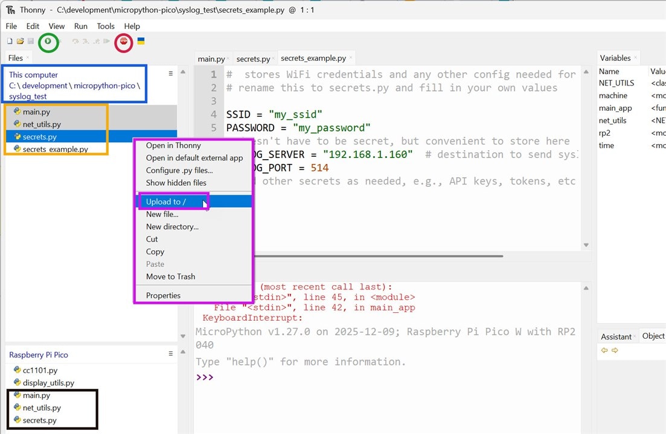This screenshot has width=666, height=434.
Task: Select the resume debug icon
Action: pyautogui.click(x=106, y=41)
